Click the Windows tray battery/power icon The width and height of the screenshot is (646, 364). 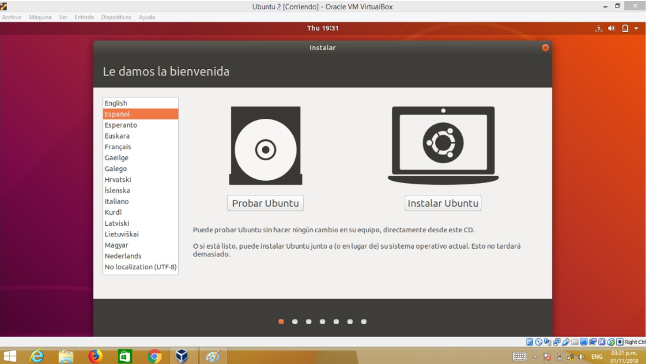(x=560, y=357)
